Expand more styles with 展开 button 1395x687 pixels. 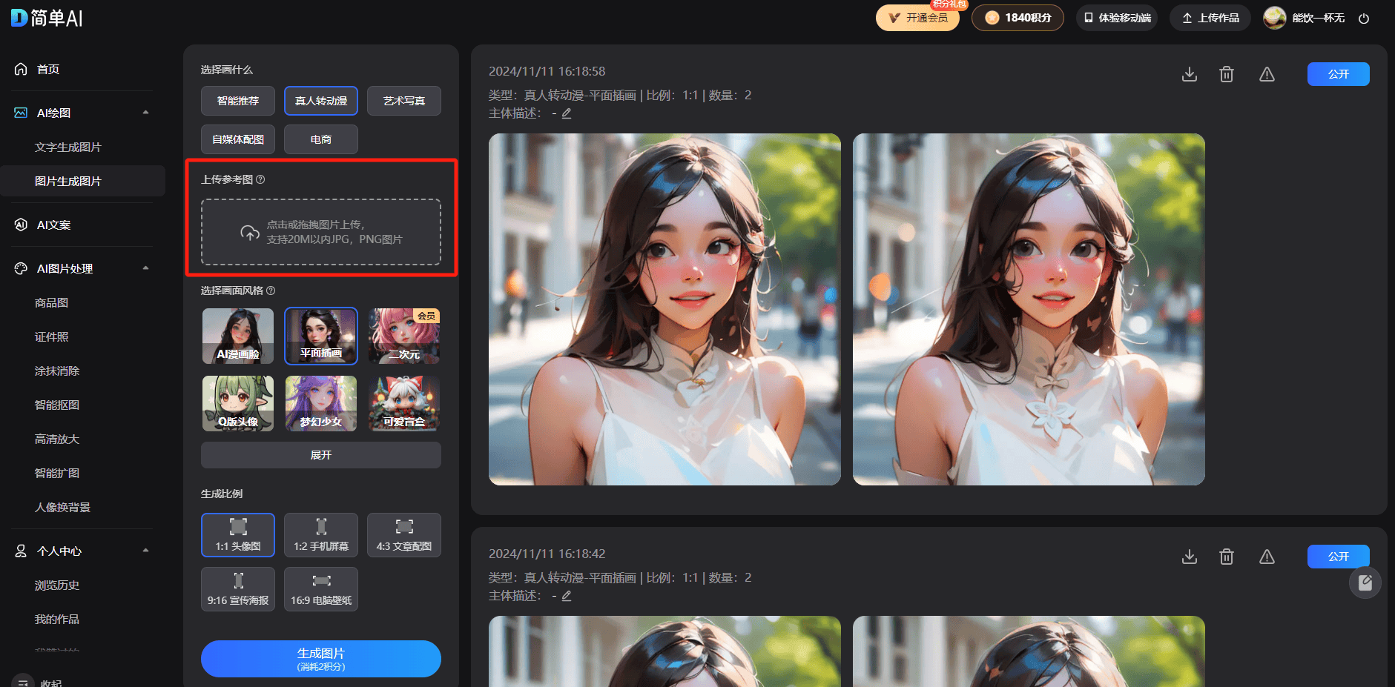coord(320,455)
